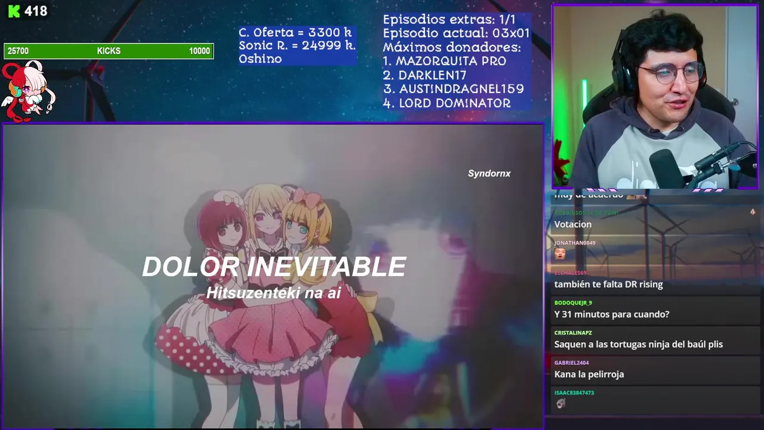
Task: Click message 'Kana la pelirroja'
Action: coord(589,374)
